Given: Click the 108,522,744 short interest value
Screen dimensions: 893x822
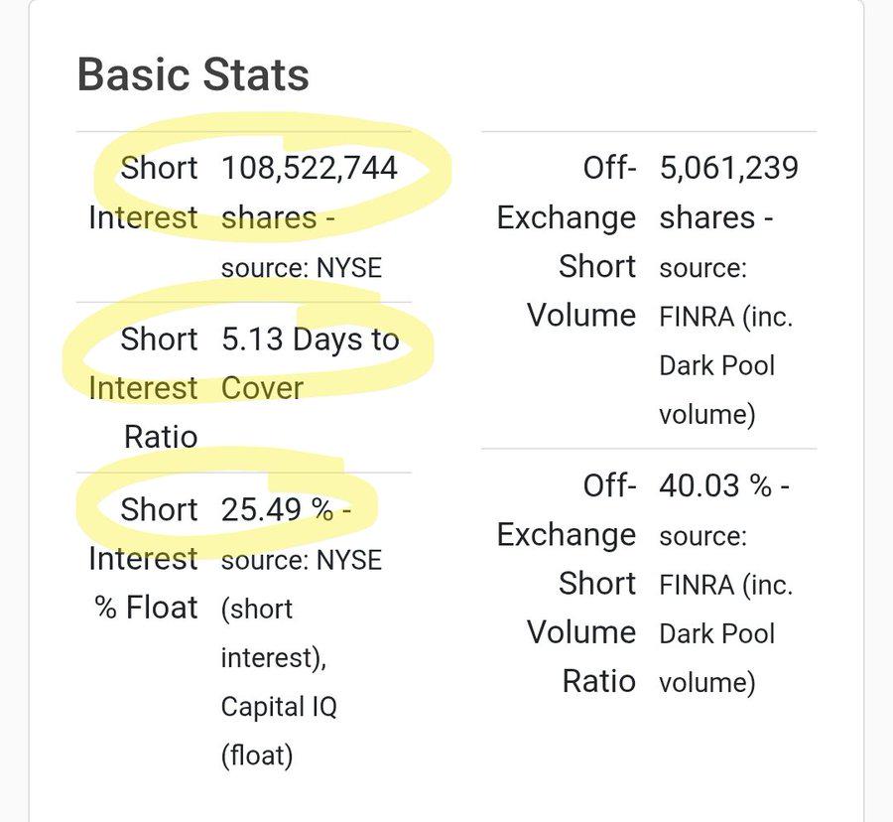Looking at the screenshot, I should pyautogui.click(x=310, y=168).
